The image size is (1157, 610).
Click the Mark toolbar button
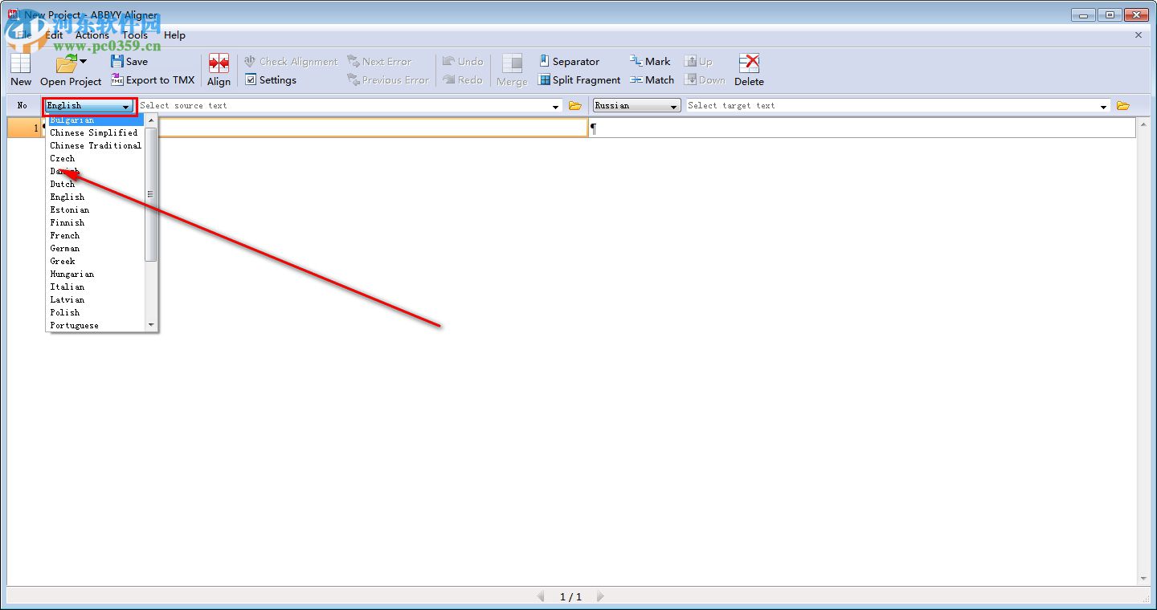coord(650,61)
